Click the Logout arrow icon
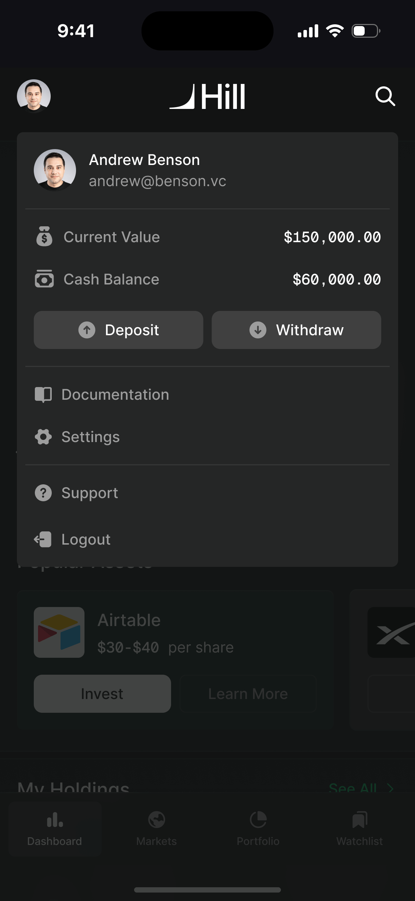 [x=43, y=539]
